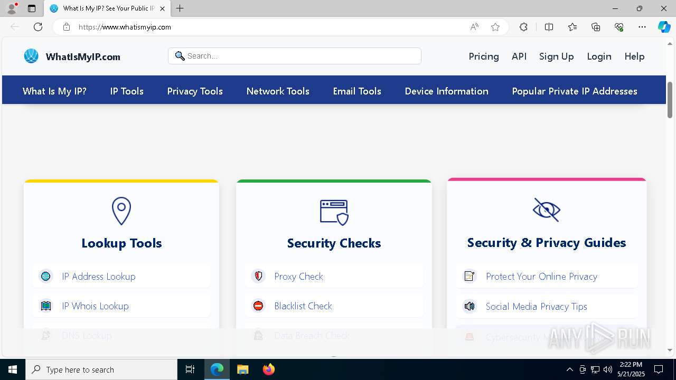
Task: Open the volume control in system tray
Action: pyautogui.click(x=608, y=369)
